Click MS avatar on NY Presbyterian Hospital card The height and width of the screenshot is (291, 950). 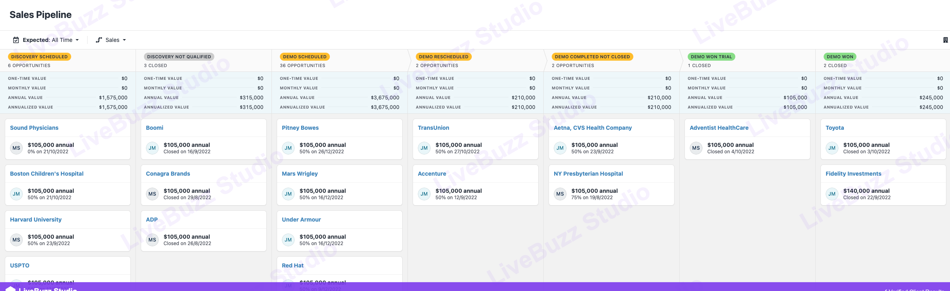[x=560, y=194]
